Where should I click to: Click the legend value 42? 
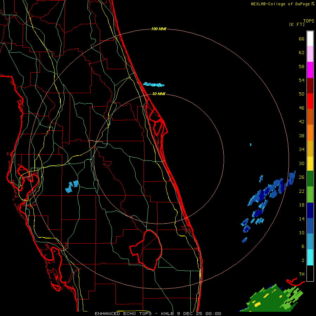(302, 121)
